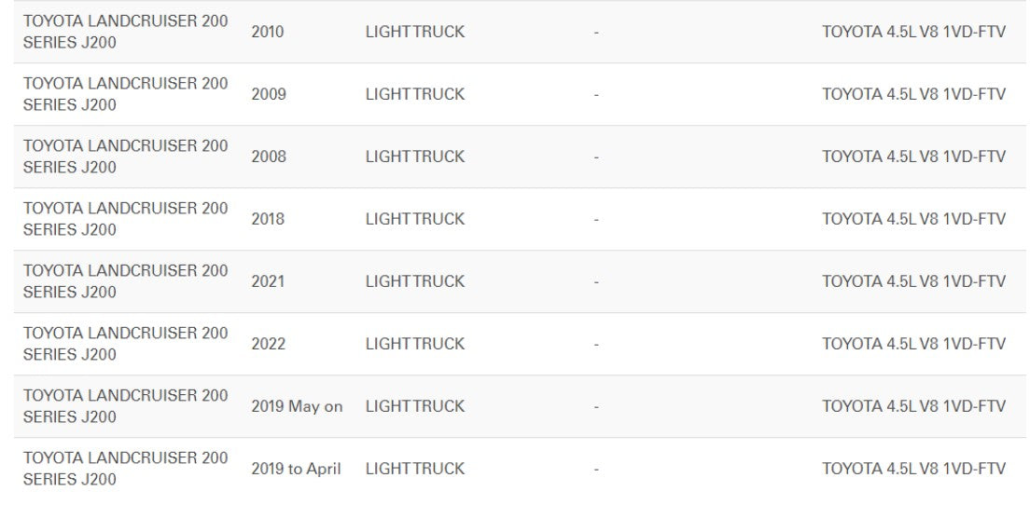Image resolution: width=1030 pixels, height=505 pixels.
Task: Select the 1VD-FTV engine in 2018 row
Action: [913, 219]
